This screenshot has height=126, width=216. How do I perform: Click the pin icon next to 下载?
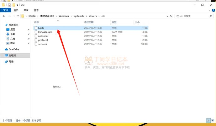(x=29, y=34)
